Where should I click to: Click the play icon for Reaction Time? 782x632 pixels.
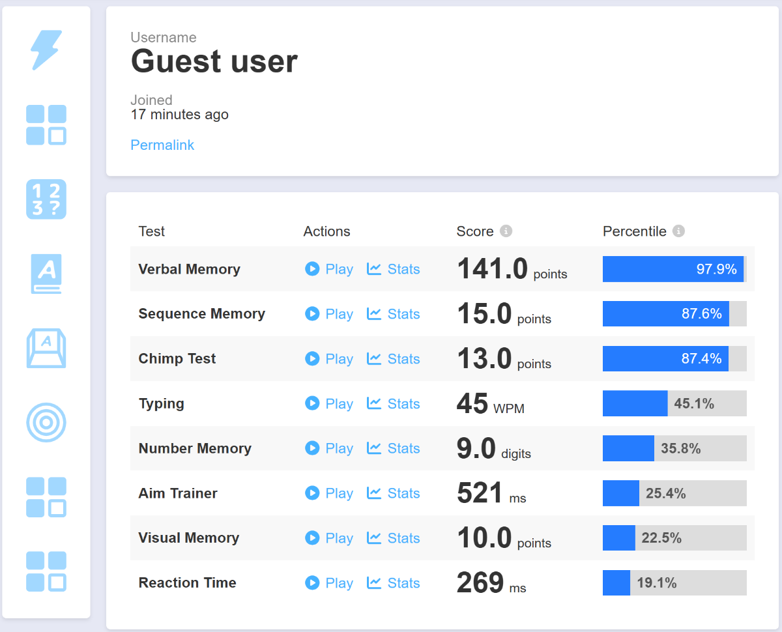[312, 582]
